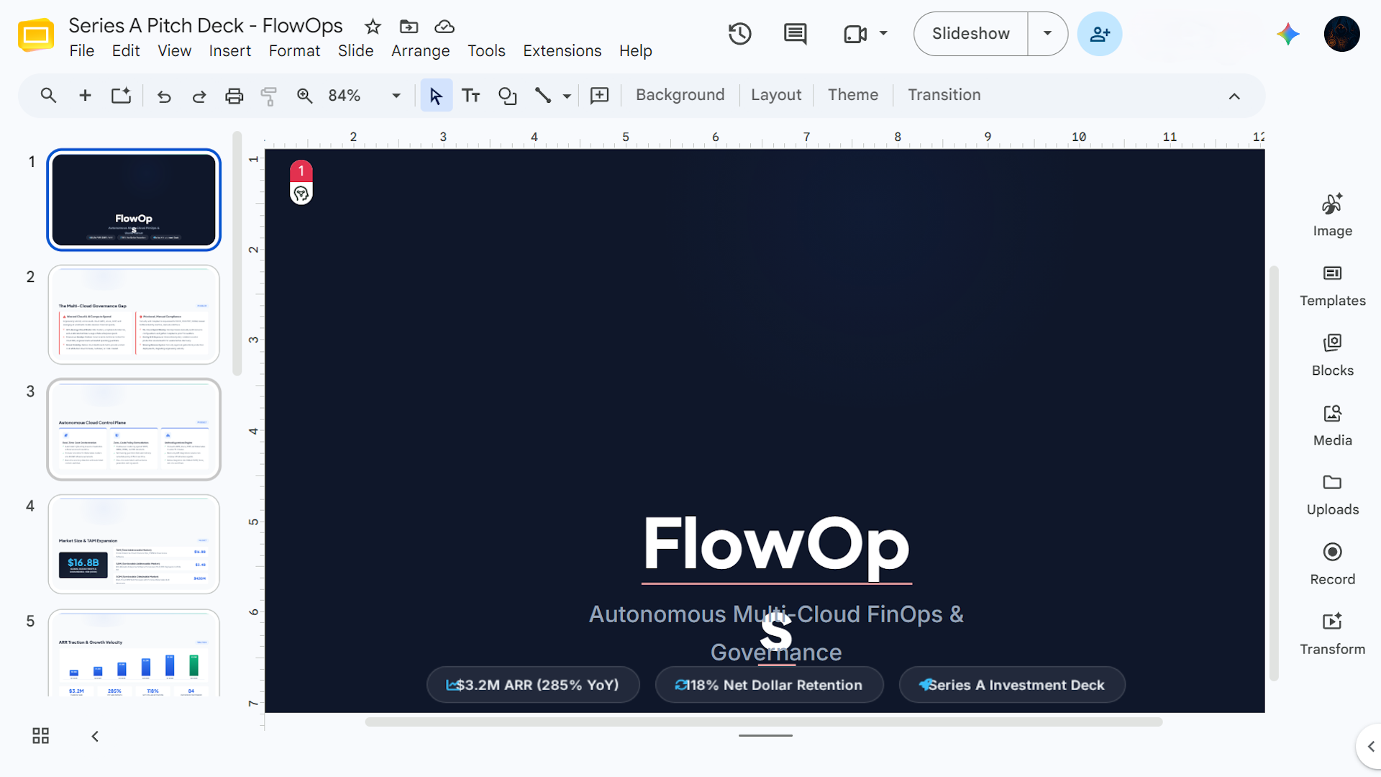
Task: Click the horizontal canvas scrollbar
Action: coord(763,722)
